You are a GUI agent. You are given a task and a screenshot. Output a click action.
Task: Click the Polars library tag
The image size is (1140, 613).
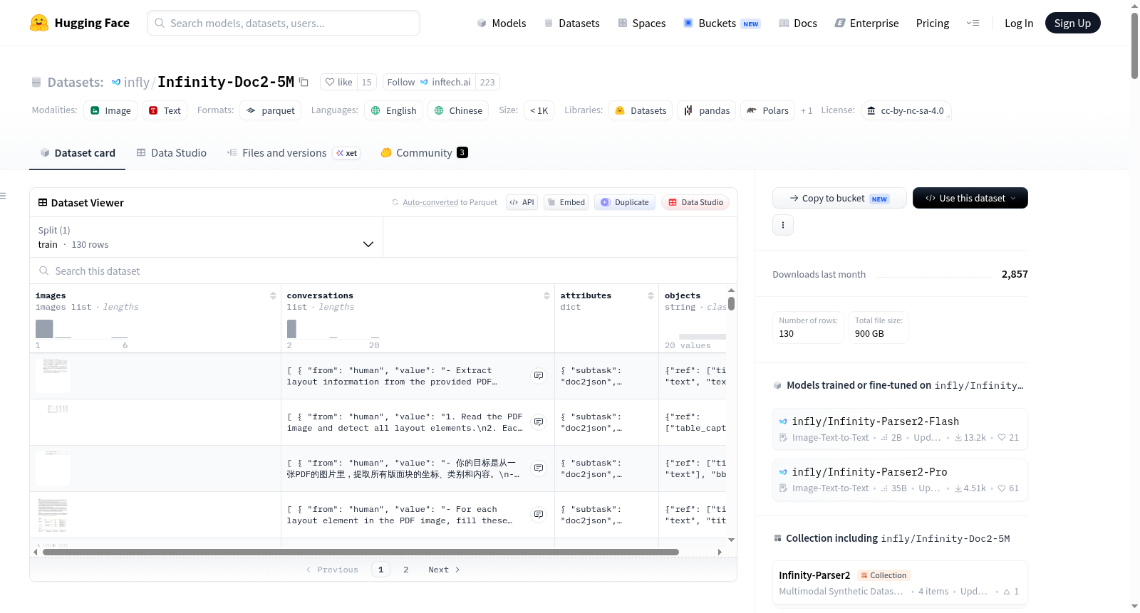click(768, 110)
